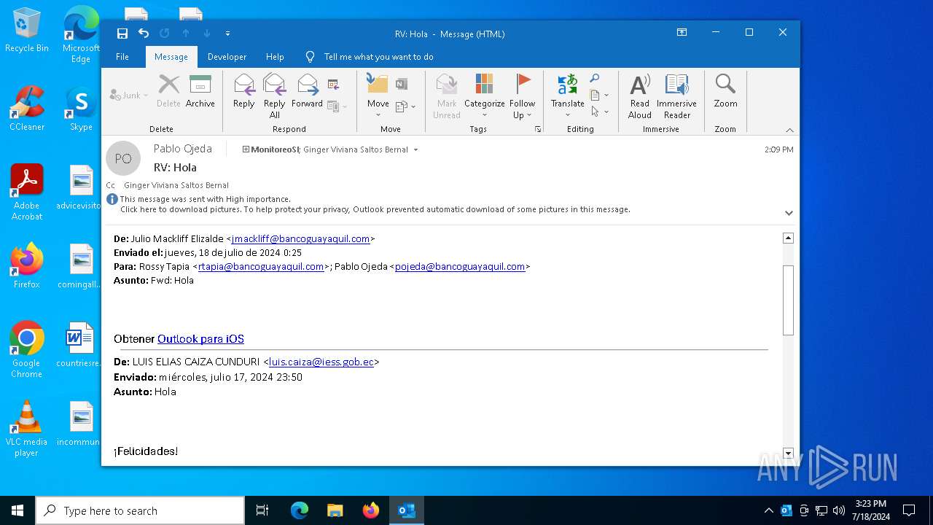The height and width of the screenshot is (525, 933).
Task: Launch Immersive Reader
Action: coord(676,96)
